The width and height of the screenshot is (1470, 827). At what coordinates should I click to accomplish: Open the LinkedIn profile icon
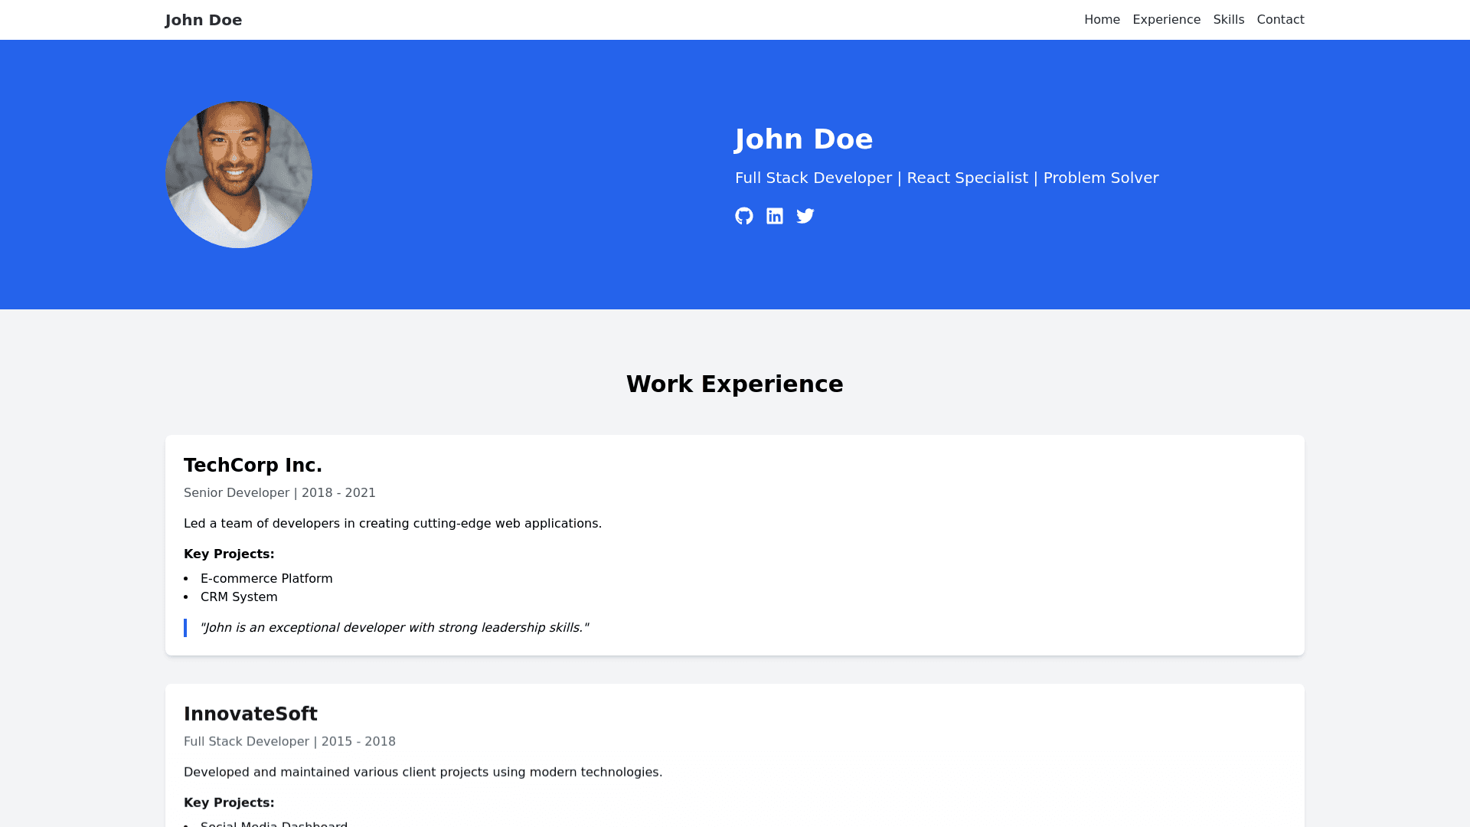[775, 216]
